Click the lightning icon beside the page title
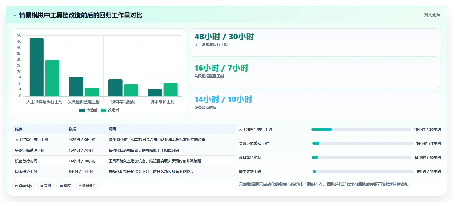 pos(14,15)
